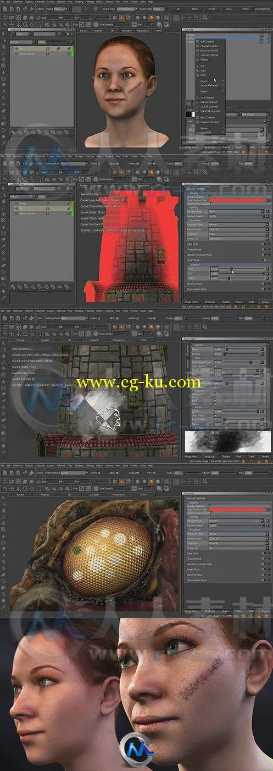
Task: Switch to Shaders bottom tab in eye-texture window
Action: pyautogui.click(x=226, y=611)
